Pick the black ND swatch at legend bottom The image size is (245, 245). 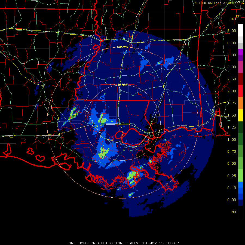tap(240, 212)
